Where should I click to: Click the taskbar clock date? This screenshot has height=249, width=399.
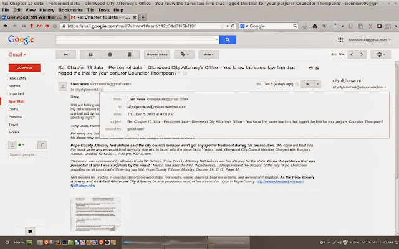pos(372,242)
